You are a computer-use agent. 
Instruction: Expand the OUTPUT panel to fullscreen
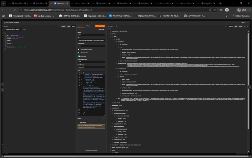coord(244,26)
